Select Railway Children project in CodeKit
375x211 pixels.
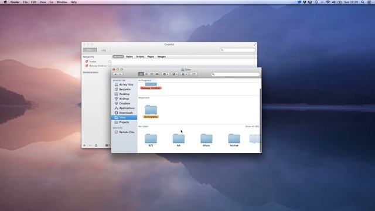(x=98, y=66)
